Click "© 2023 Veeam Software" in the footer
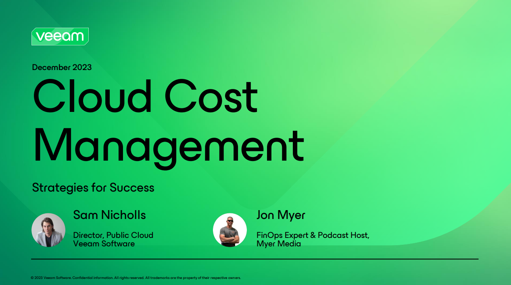The image size is (511, 285). point(51,278)
